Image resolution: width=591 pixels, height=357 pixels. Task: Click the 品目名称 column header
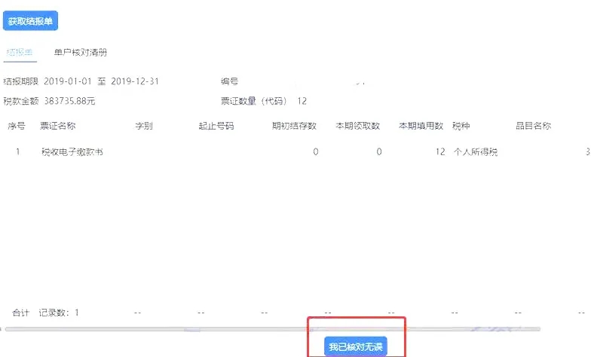point(533,126)
